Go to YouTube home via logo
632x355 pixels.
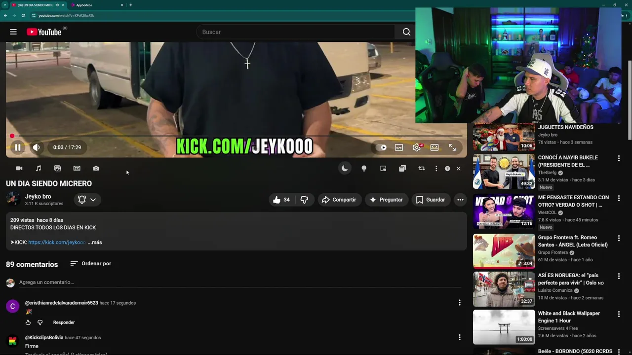tap(44, 32)
